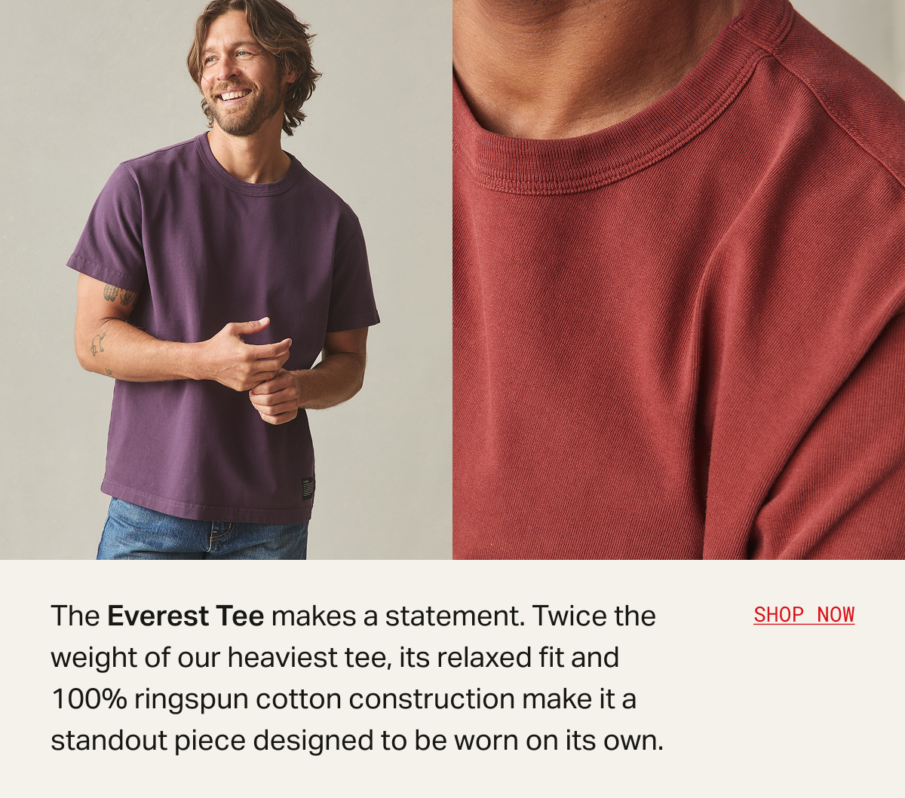Click the black label patch on purple tee hem
Image resolution: width=905 pixels, height=798 pixels.
pos(308,488)
